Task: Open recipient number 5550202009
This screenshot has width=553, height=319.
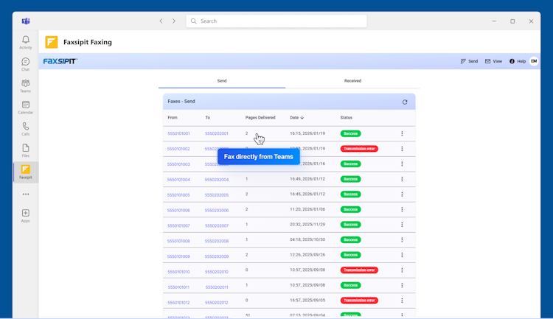Action: point(217,256)
